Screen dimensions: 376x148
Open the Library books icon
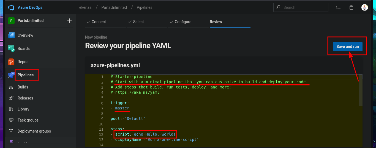11,109
